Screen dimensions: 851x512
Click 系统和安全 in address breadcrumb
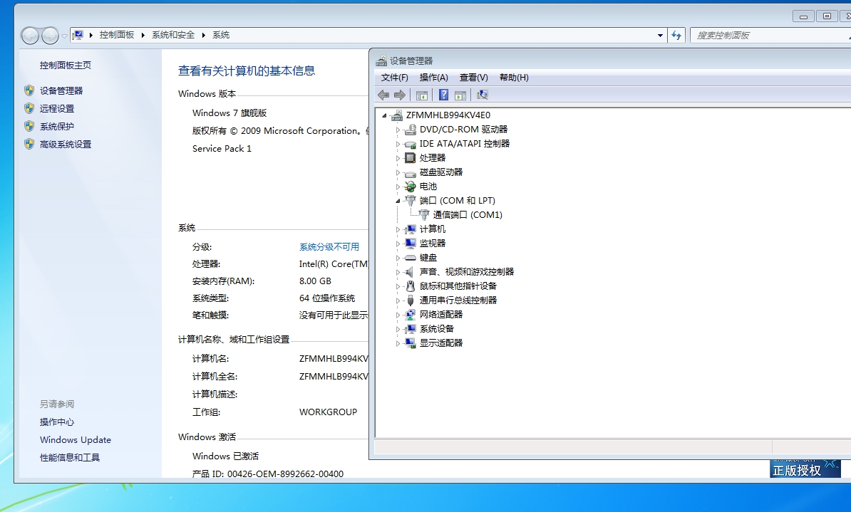(173, 35)
